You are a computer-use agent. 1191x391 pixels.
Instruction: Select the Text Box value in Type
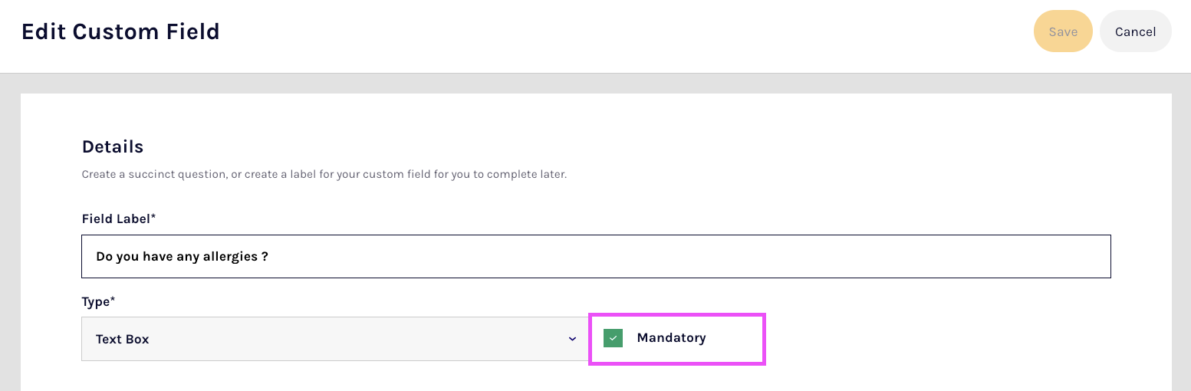123,339
